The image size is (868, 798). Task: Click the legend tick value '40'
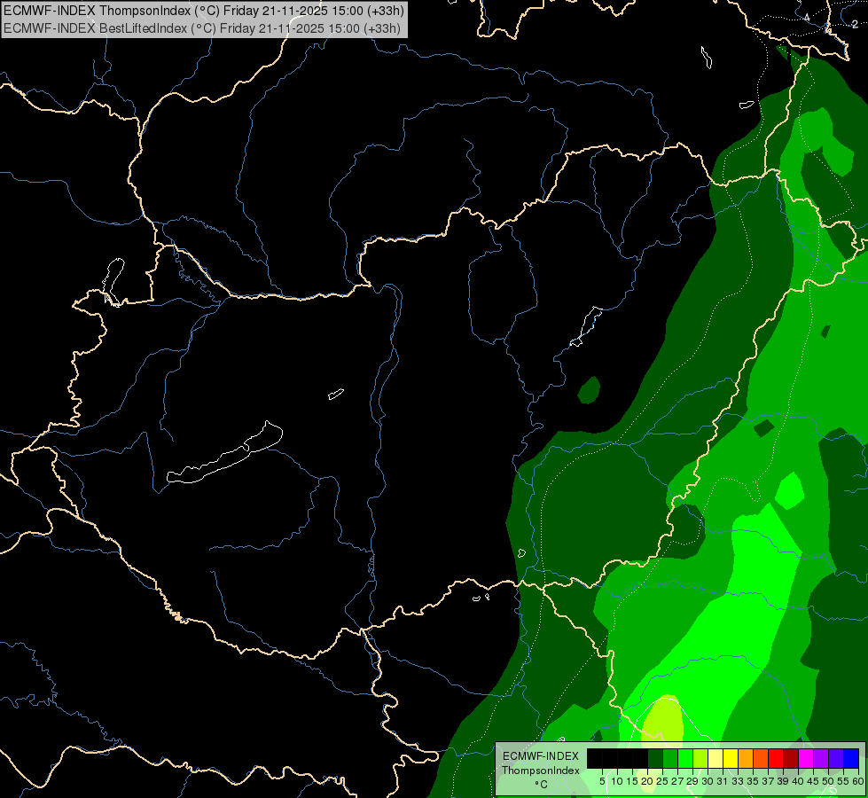tap(798, 781)
